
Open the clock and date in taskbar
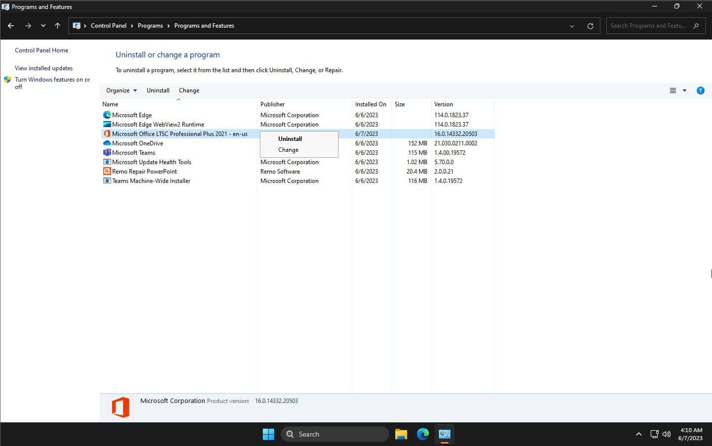690,434
